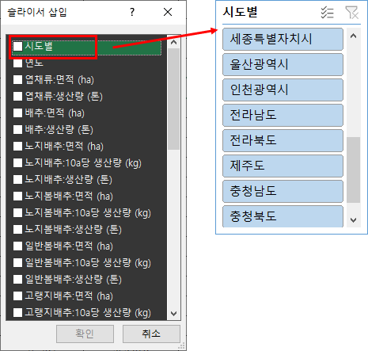Check the 배추:생산량 (톤) checkbox

point(17,130)
